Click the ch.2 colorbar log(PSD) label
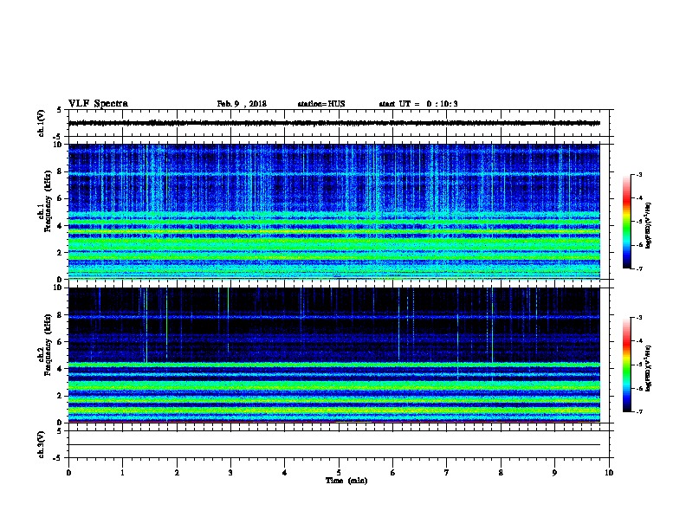This screenshot has height=530, width=686. click(x=649, y=369)
